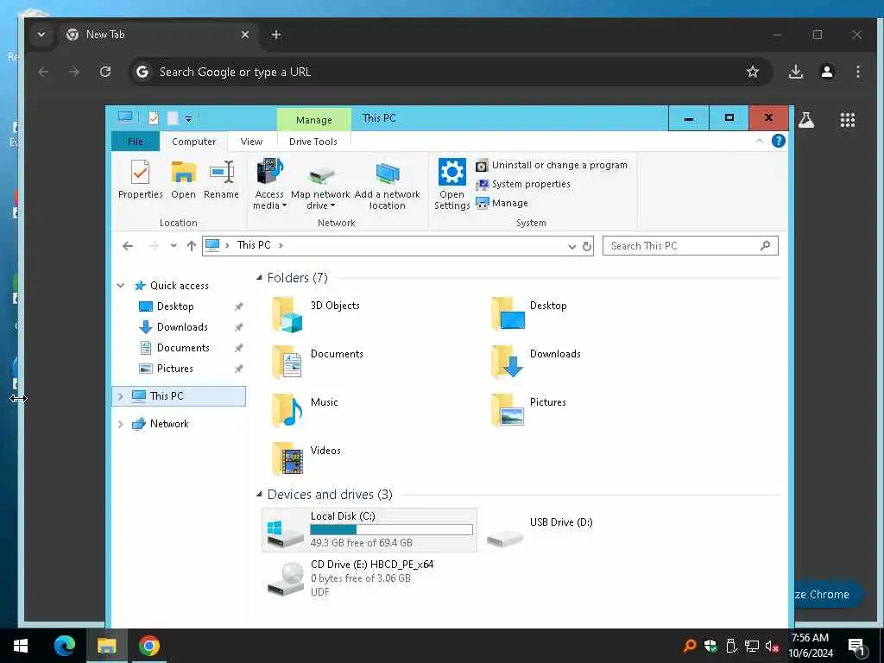Select Network in the navigation pane
This screenshot has width=884, height=663.
tap(169, 424)
